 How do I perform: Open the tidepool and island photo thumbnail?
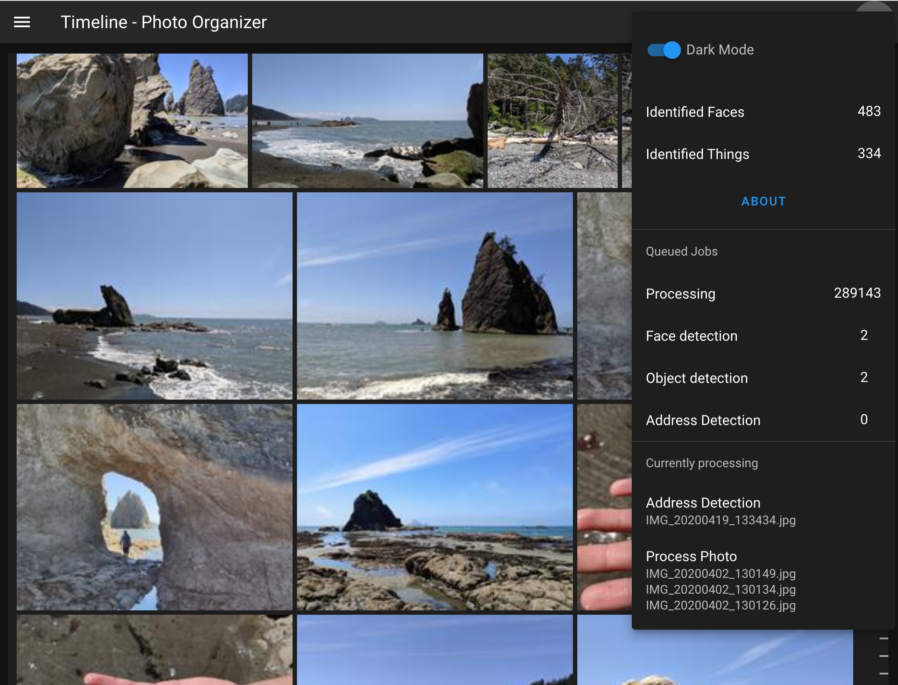point(435,507)
